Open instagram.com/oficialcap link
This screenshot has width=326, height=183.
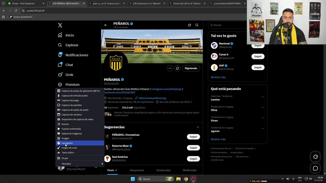(166, 89)
